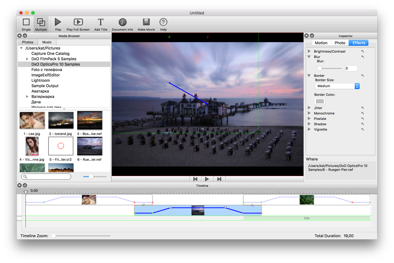
Task: Add a title with Add Title tool
Action: click(101, 22)
